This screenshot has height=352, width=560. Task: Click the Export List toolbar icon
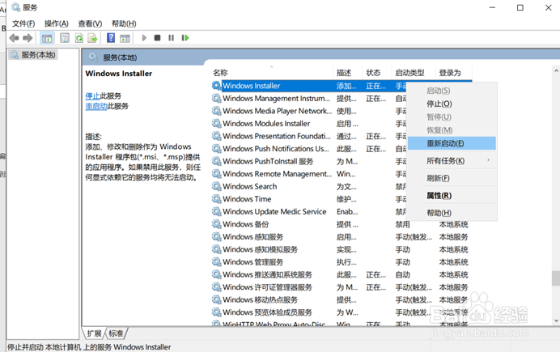(92, 38)
